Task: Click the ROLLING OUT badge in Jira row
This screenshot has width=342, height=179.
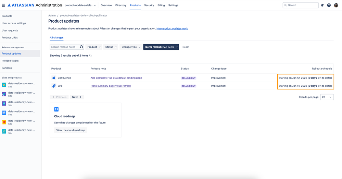Action: tap(188, 86)
